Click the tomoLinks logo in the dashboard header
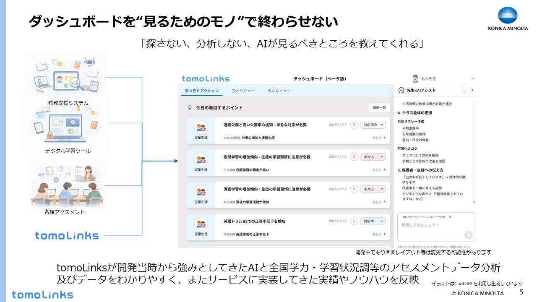Viewport: 537px width, 302px height. tap(206, 78)
